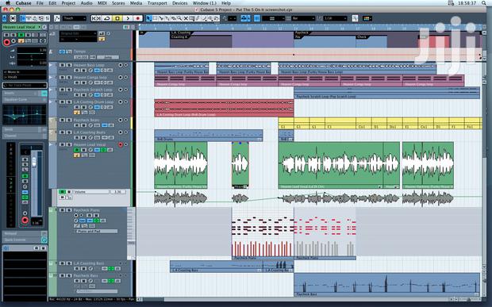This screenshot has height=307, width=492.
Task: Toggle the inspector record enable button
Action: click(x=6, y=42)
